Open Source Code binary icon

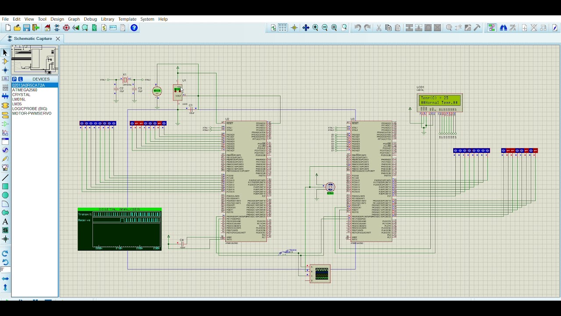coord(113,28)
